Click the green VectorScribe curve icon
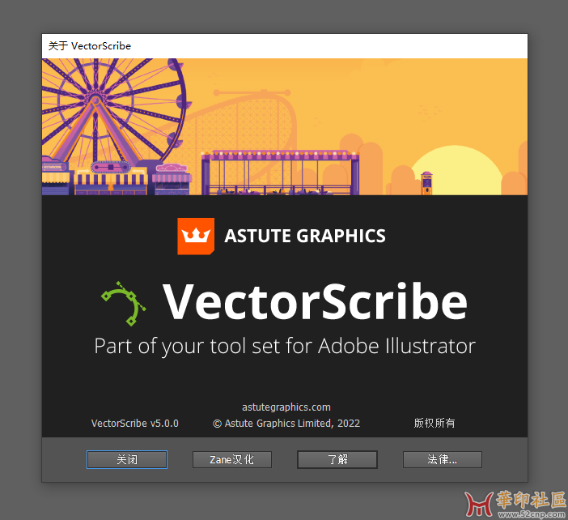 point(124,304)
